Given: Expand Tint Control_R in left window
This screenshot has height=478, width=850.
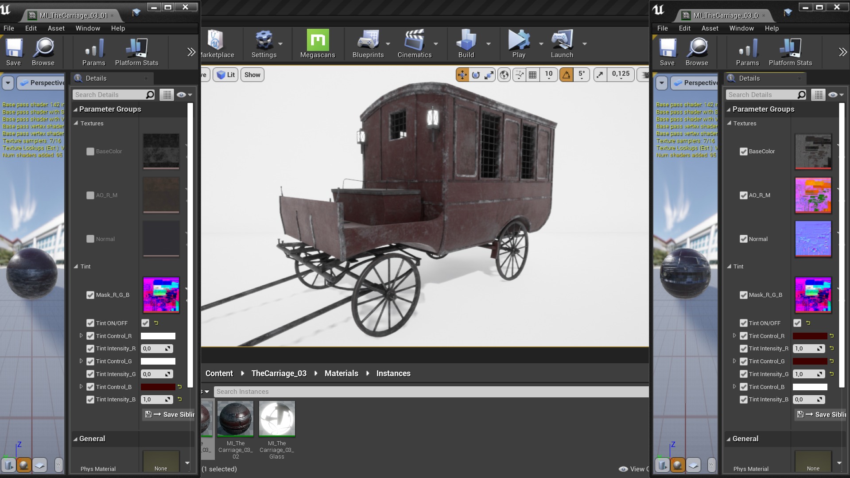Looking at the screenshot, I should [81, 336].
